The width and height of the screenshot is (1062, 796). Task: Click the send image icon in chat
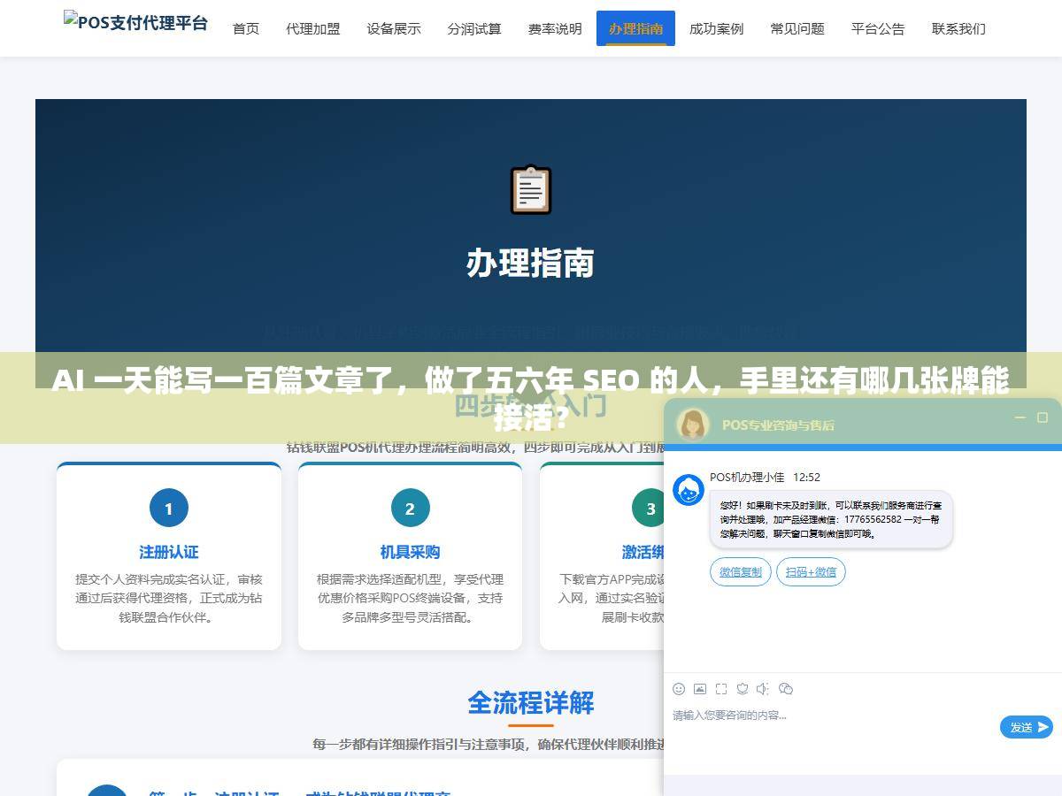(700, 689)
